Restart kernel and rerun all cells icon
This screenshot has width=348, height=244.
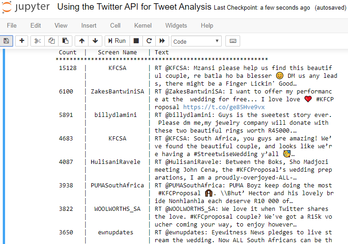coord(162,41)
